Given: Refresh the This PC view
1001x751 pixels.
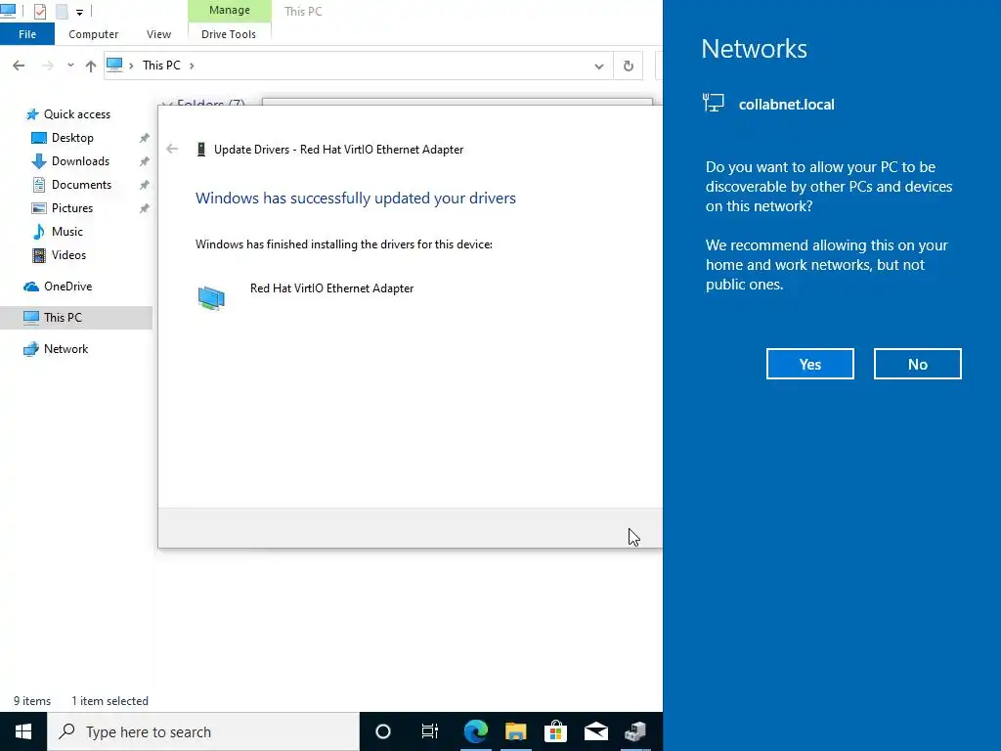Looking at the screenshot, I should [629, 66].
